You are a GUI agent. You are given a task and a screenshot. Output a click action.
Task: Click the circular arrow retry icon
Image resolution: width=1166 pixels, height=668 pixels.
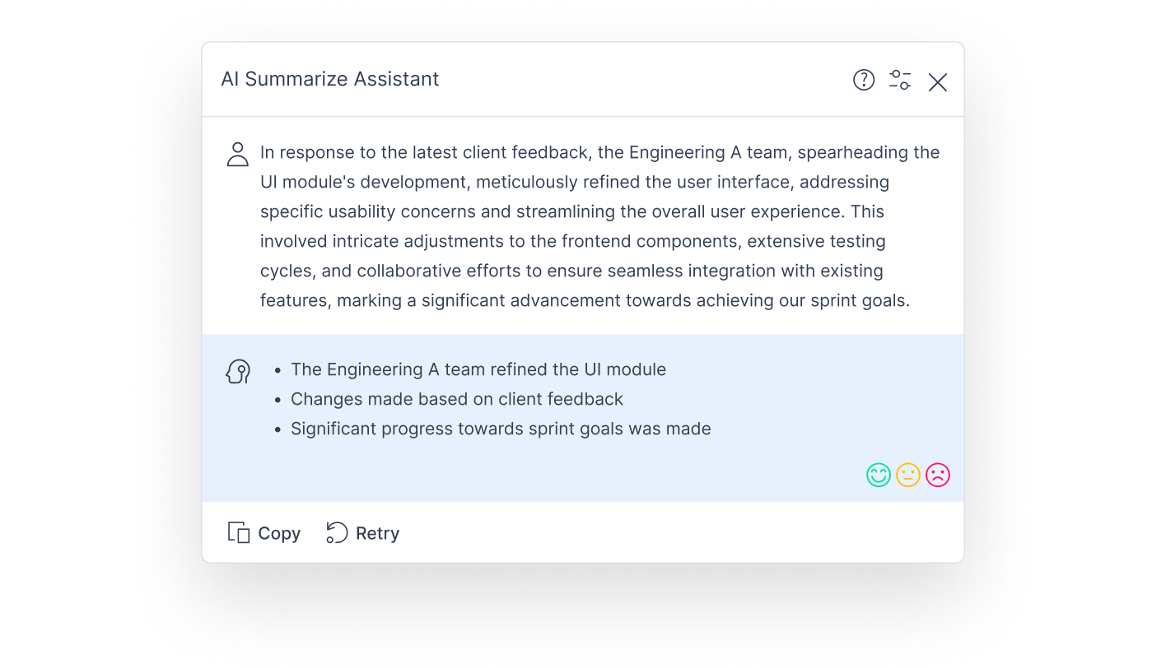337,532
